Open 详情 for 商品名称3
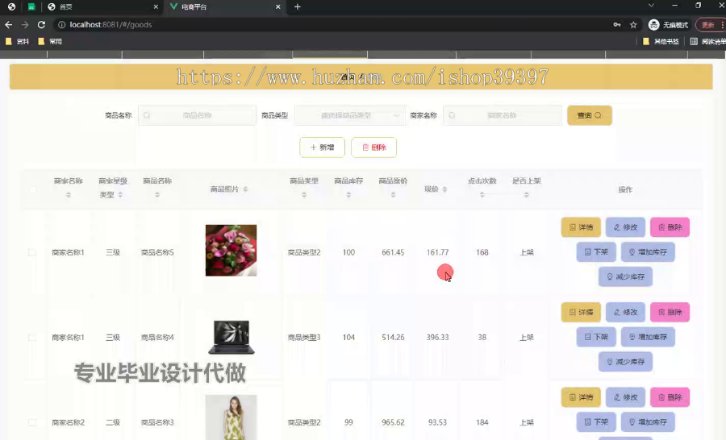 pos(581,397)
